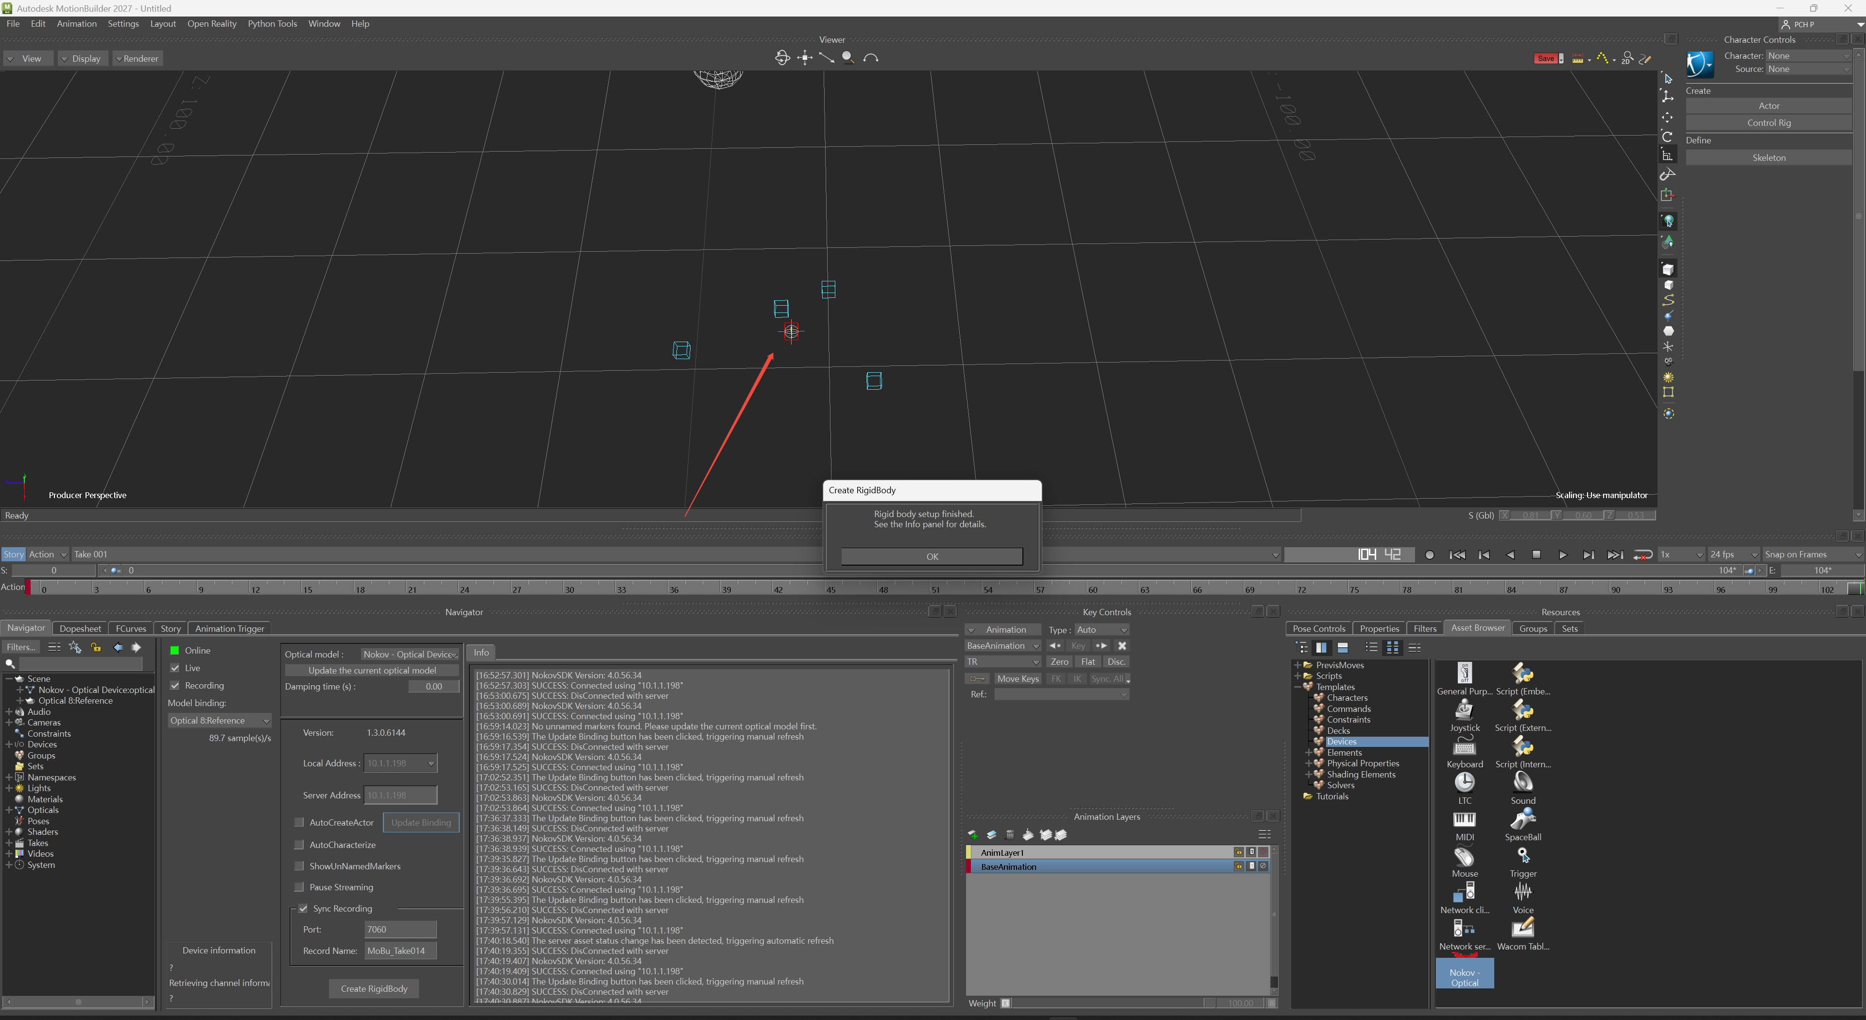Click the Create RigidBody button

click(x=374, y=988)
